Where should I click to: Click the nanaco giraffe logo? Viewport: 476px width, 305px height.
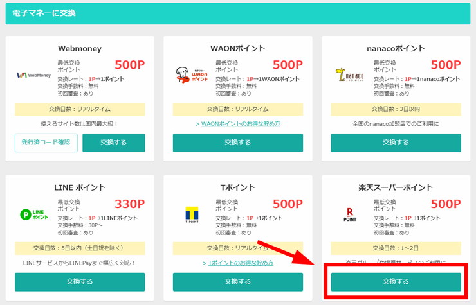click(350, 74)
